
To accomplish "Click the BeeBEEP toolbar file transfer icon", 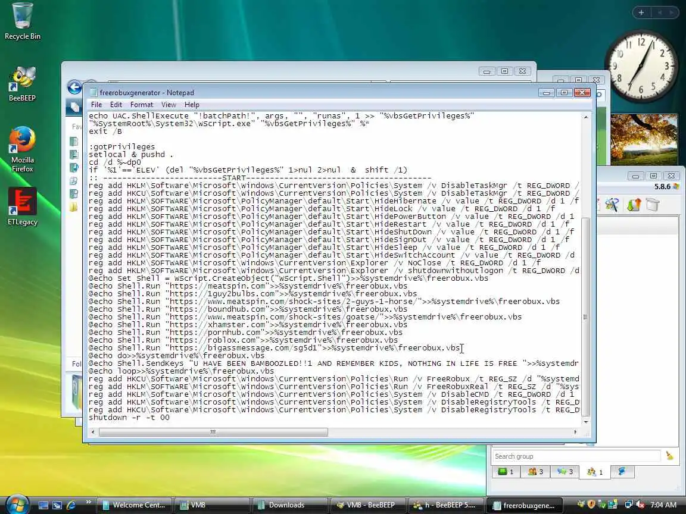I will tap(634, 204).
